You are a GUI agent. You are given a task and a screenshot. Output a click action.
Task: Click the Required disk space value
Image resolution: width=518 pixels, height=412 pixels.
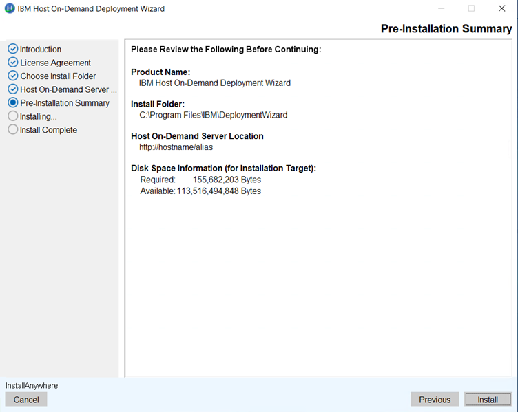[227, 180]
